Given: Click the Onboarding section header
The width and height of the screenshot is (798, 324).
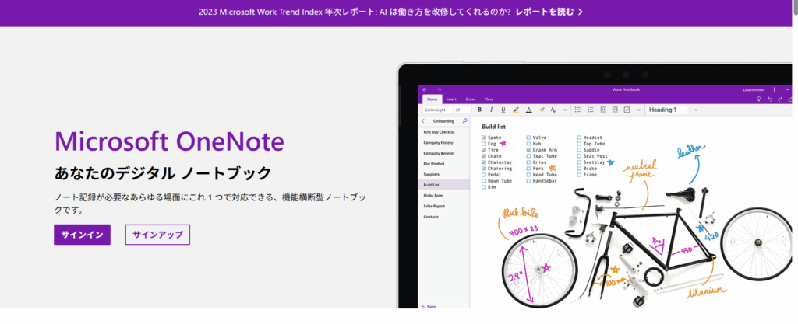Looking at the screenshot, I should 443,121.
